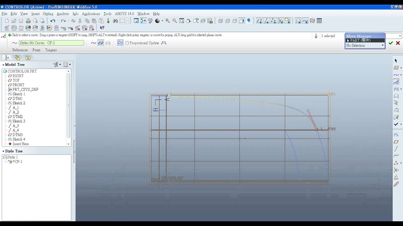The width and height of the screenshot is (403, 226).
Task: Open shading display dropdown arrow
Action: [x=162, y=21]
